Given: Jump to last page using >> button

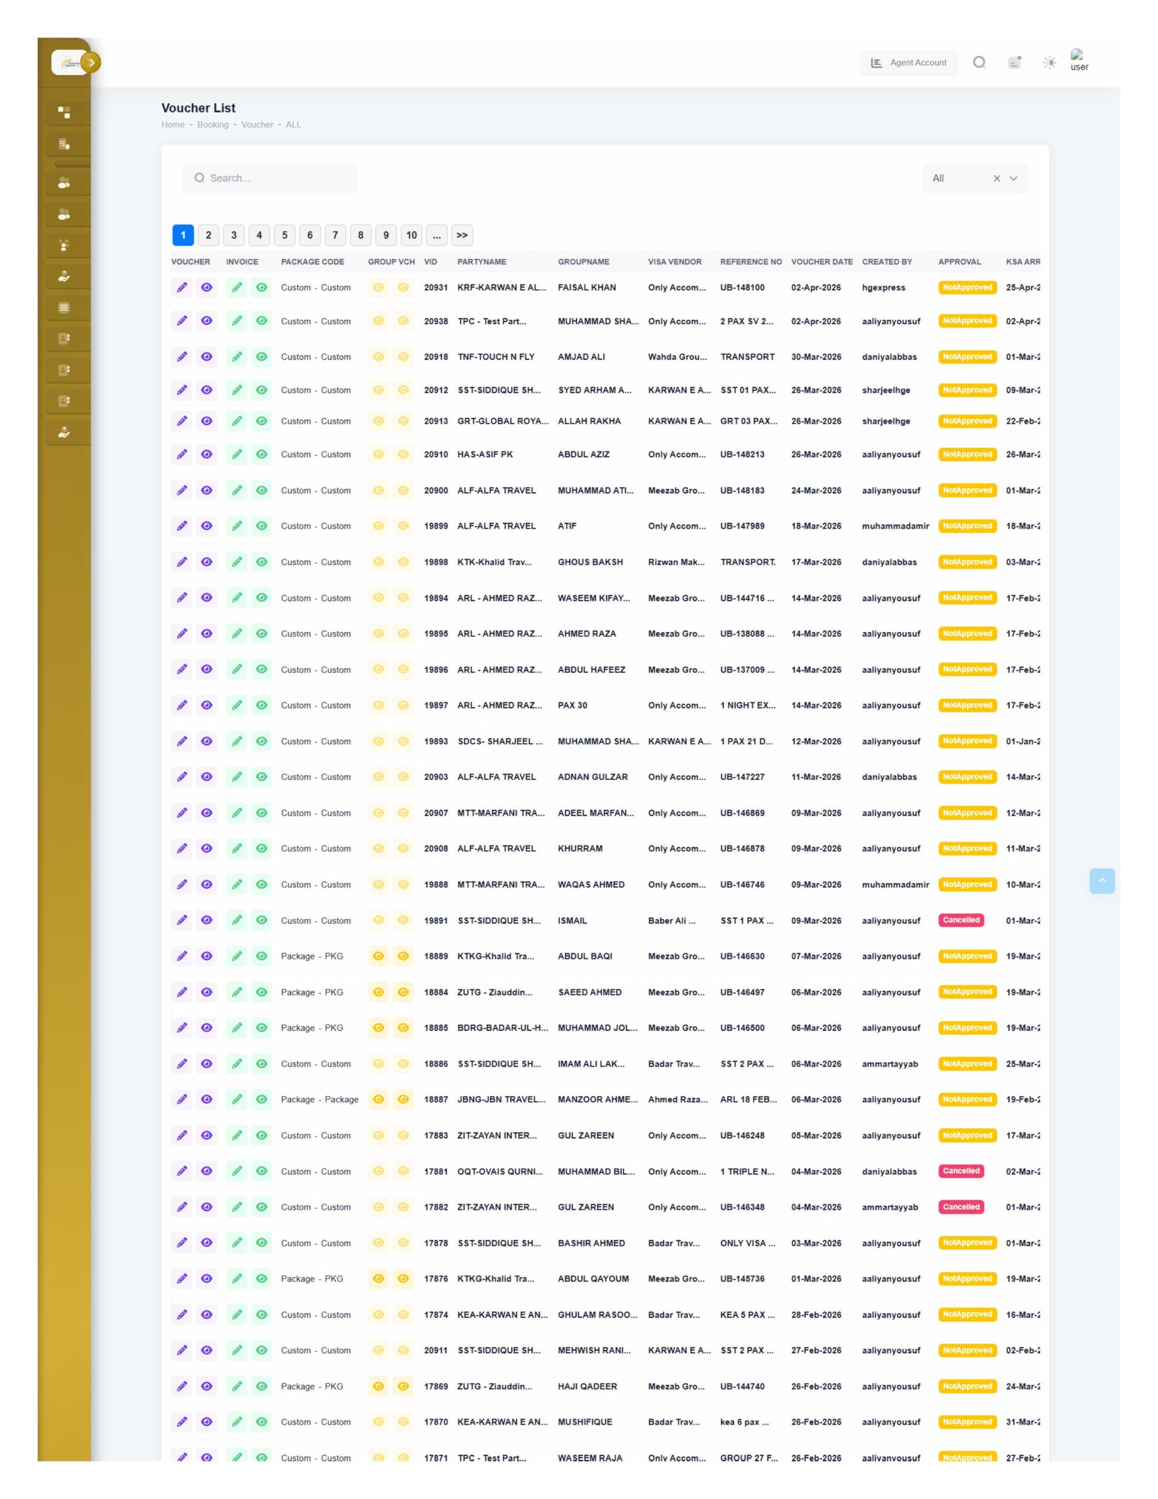Looking at the screenshot, I should (x=462, y=235).
